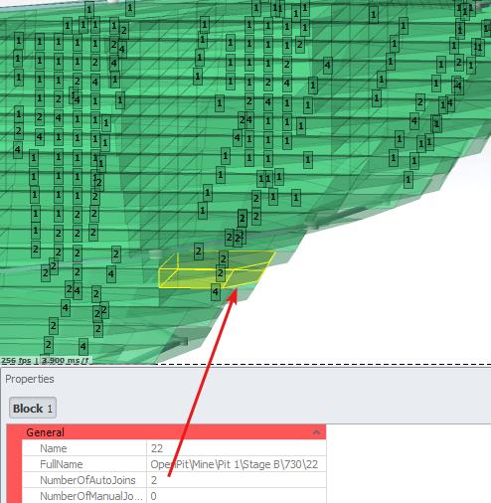Click the 2 label just above the fps readout
The height and width of the screenshot is (503, 491).
click(x=49, y=345)
